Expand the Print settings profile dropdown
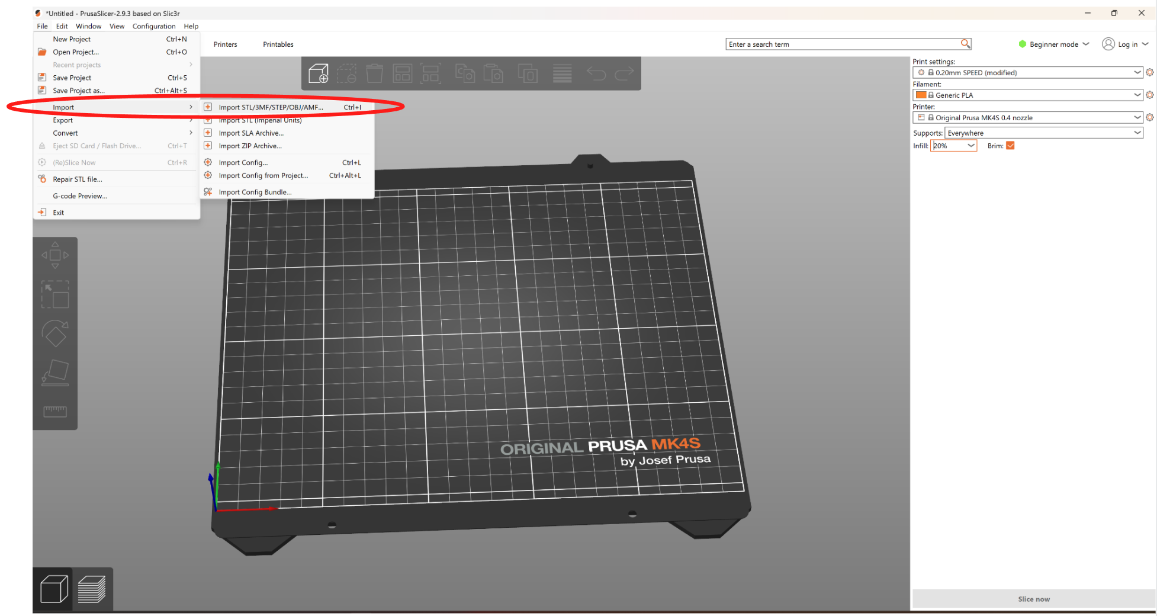Image resolution: width=1157 pixels, height=616 pixels. [x=1137, y=72]
